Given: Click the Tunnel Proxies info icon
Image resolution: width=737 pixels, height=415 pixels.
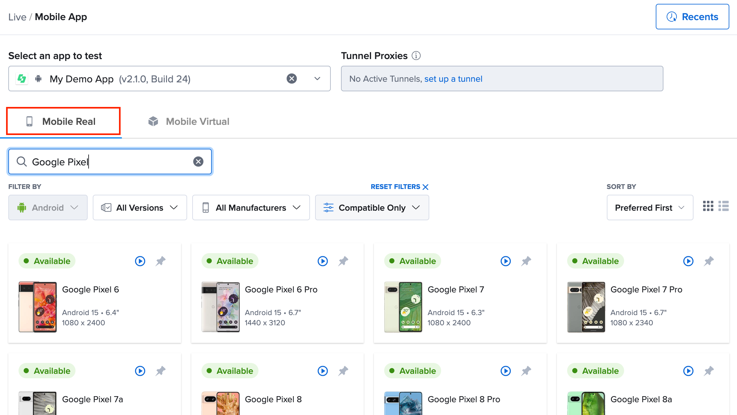Looking at the screenshot, I should click(x=416, y=56).
